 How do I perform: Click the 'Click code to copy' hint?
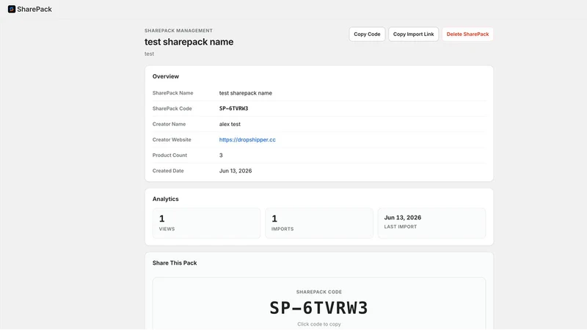coord(319,324)
